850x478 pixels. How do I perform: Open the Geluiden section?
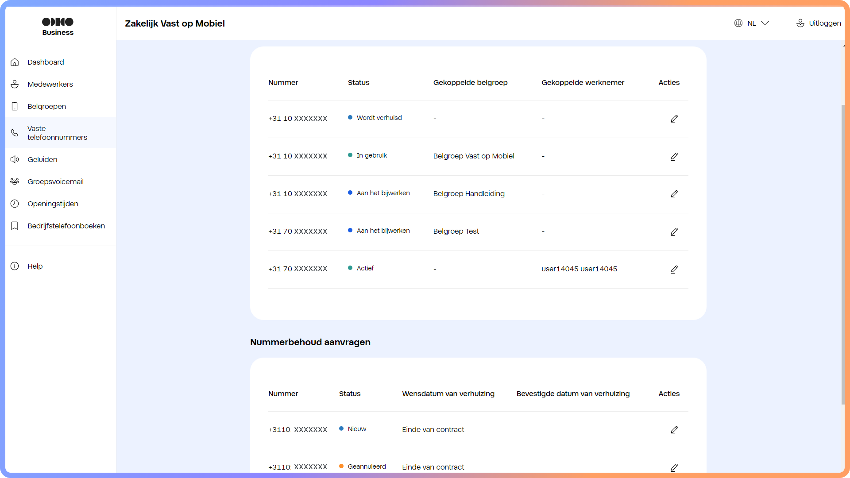(42, 159)
